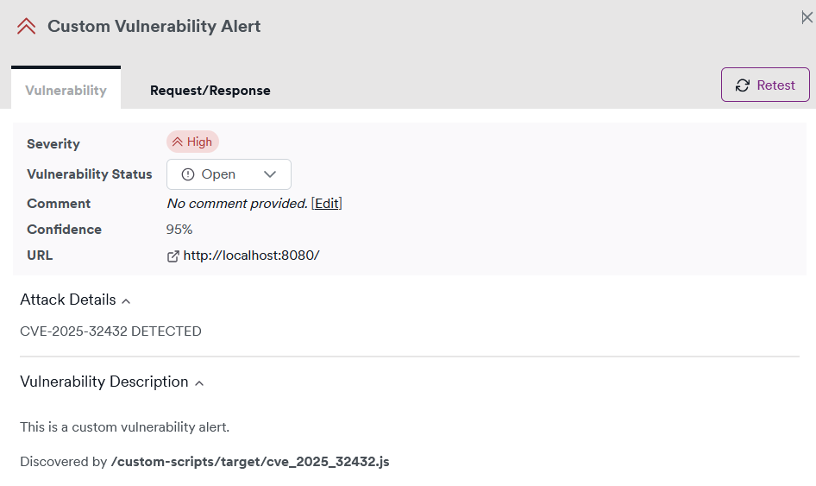Click the external link icon beside URL

pos(173,256)
